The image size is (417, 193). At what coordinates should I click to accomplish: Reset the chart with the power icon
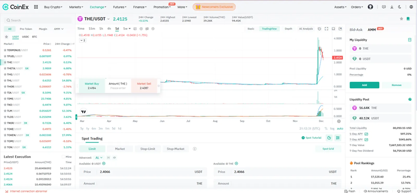[x=319, y=29]
